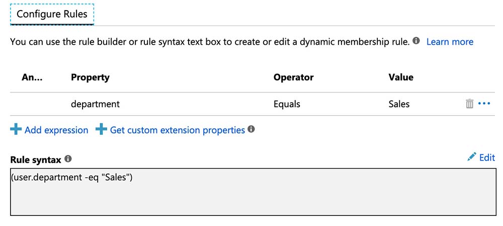Image resolution: width=503 pixels, height=226 pixels.
Task: Open the Equals operator cell
Action: 287,104
